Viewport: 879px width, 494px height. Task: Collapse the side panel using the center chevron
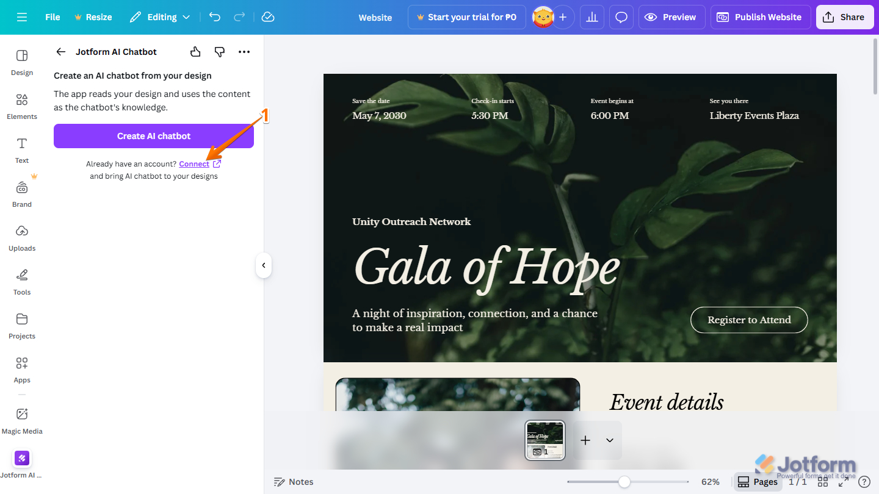pos(263,265)
